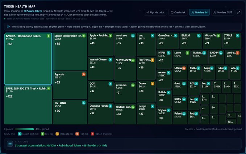246x154 pixels.
Task: Open the Space Exploration Te.. tile
Action: (x=70, y=51)
